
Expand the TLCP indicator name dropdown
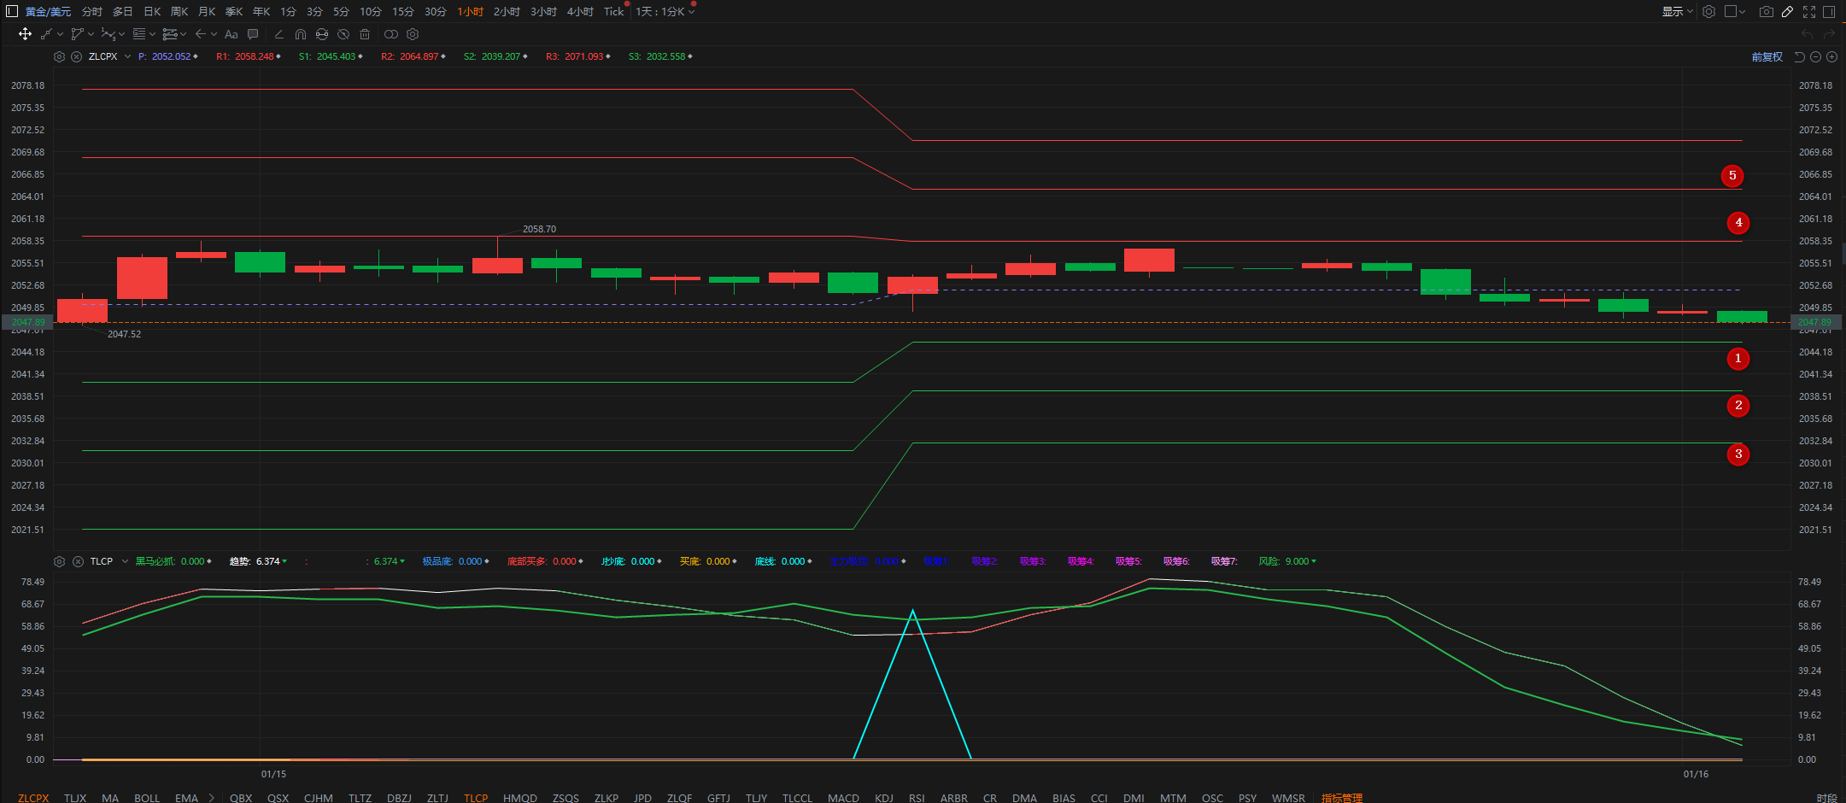[125, 561]
